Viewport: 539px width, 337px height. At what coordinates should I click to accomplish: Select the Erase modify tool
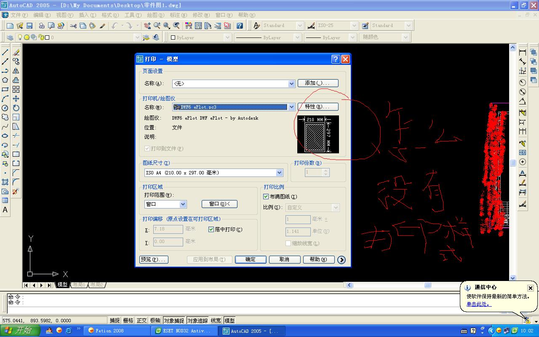pos(16,52)
